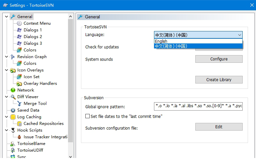The height and width of the screenshot is (164, 256).
Task: Select the TortoiseBlame tree item
Action: pos(31,144)
